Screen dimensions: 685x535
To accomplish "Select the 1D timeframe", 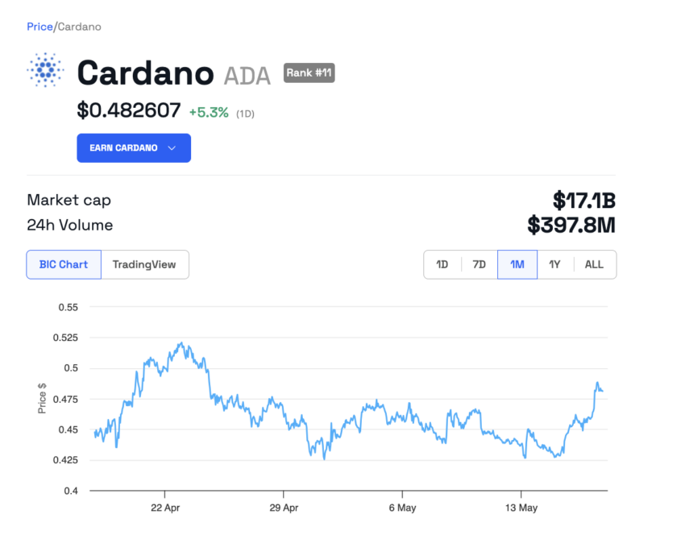I will point(442,264).
